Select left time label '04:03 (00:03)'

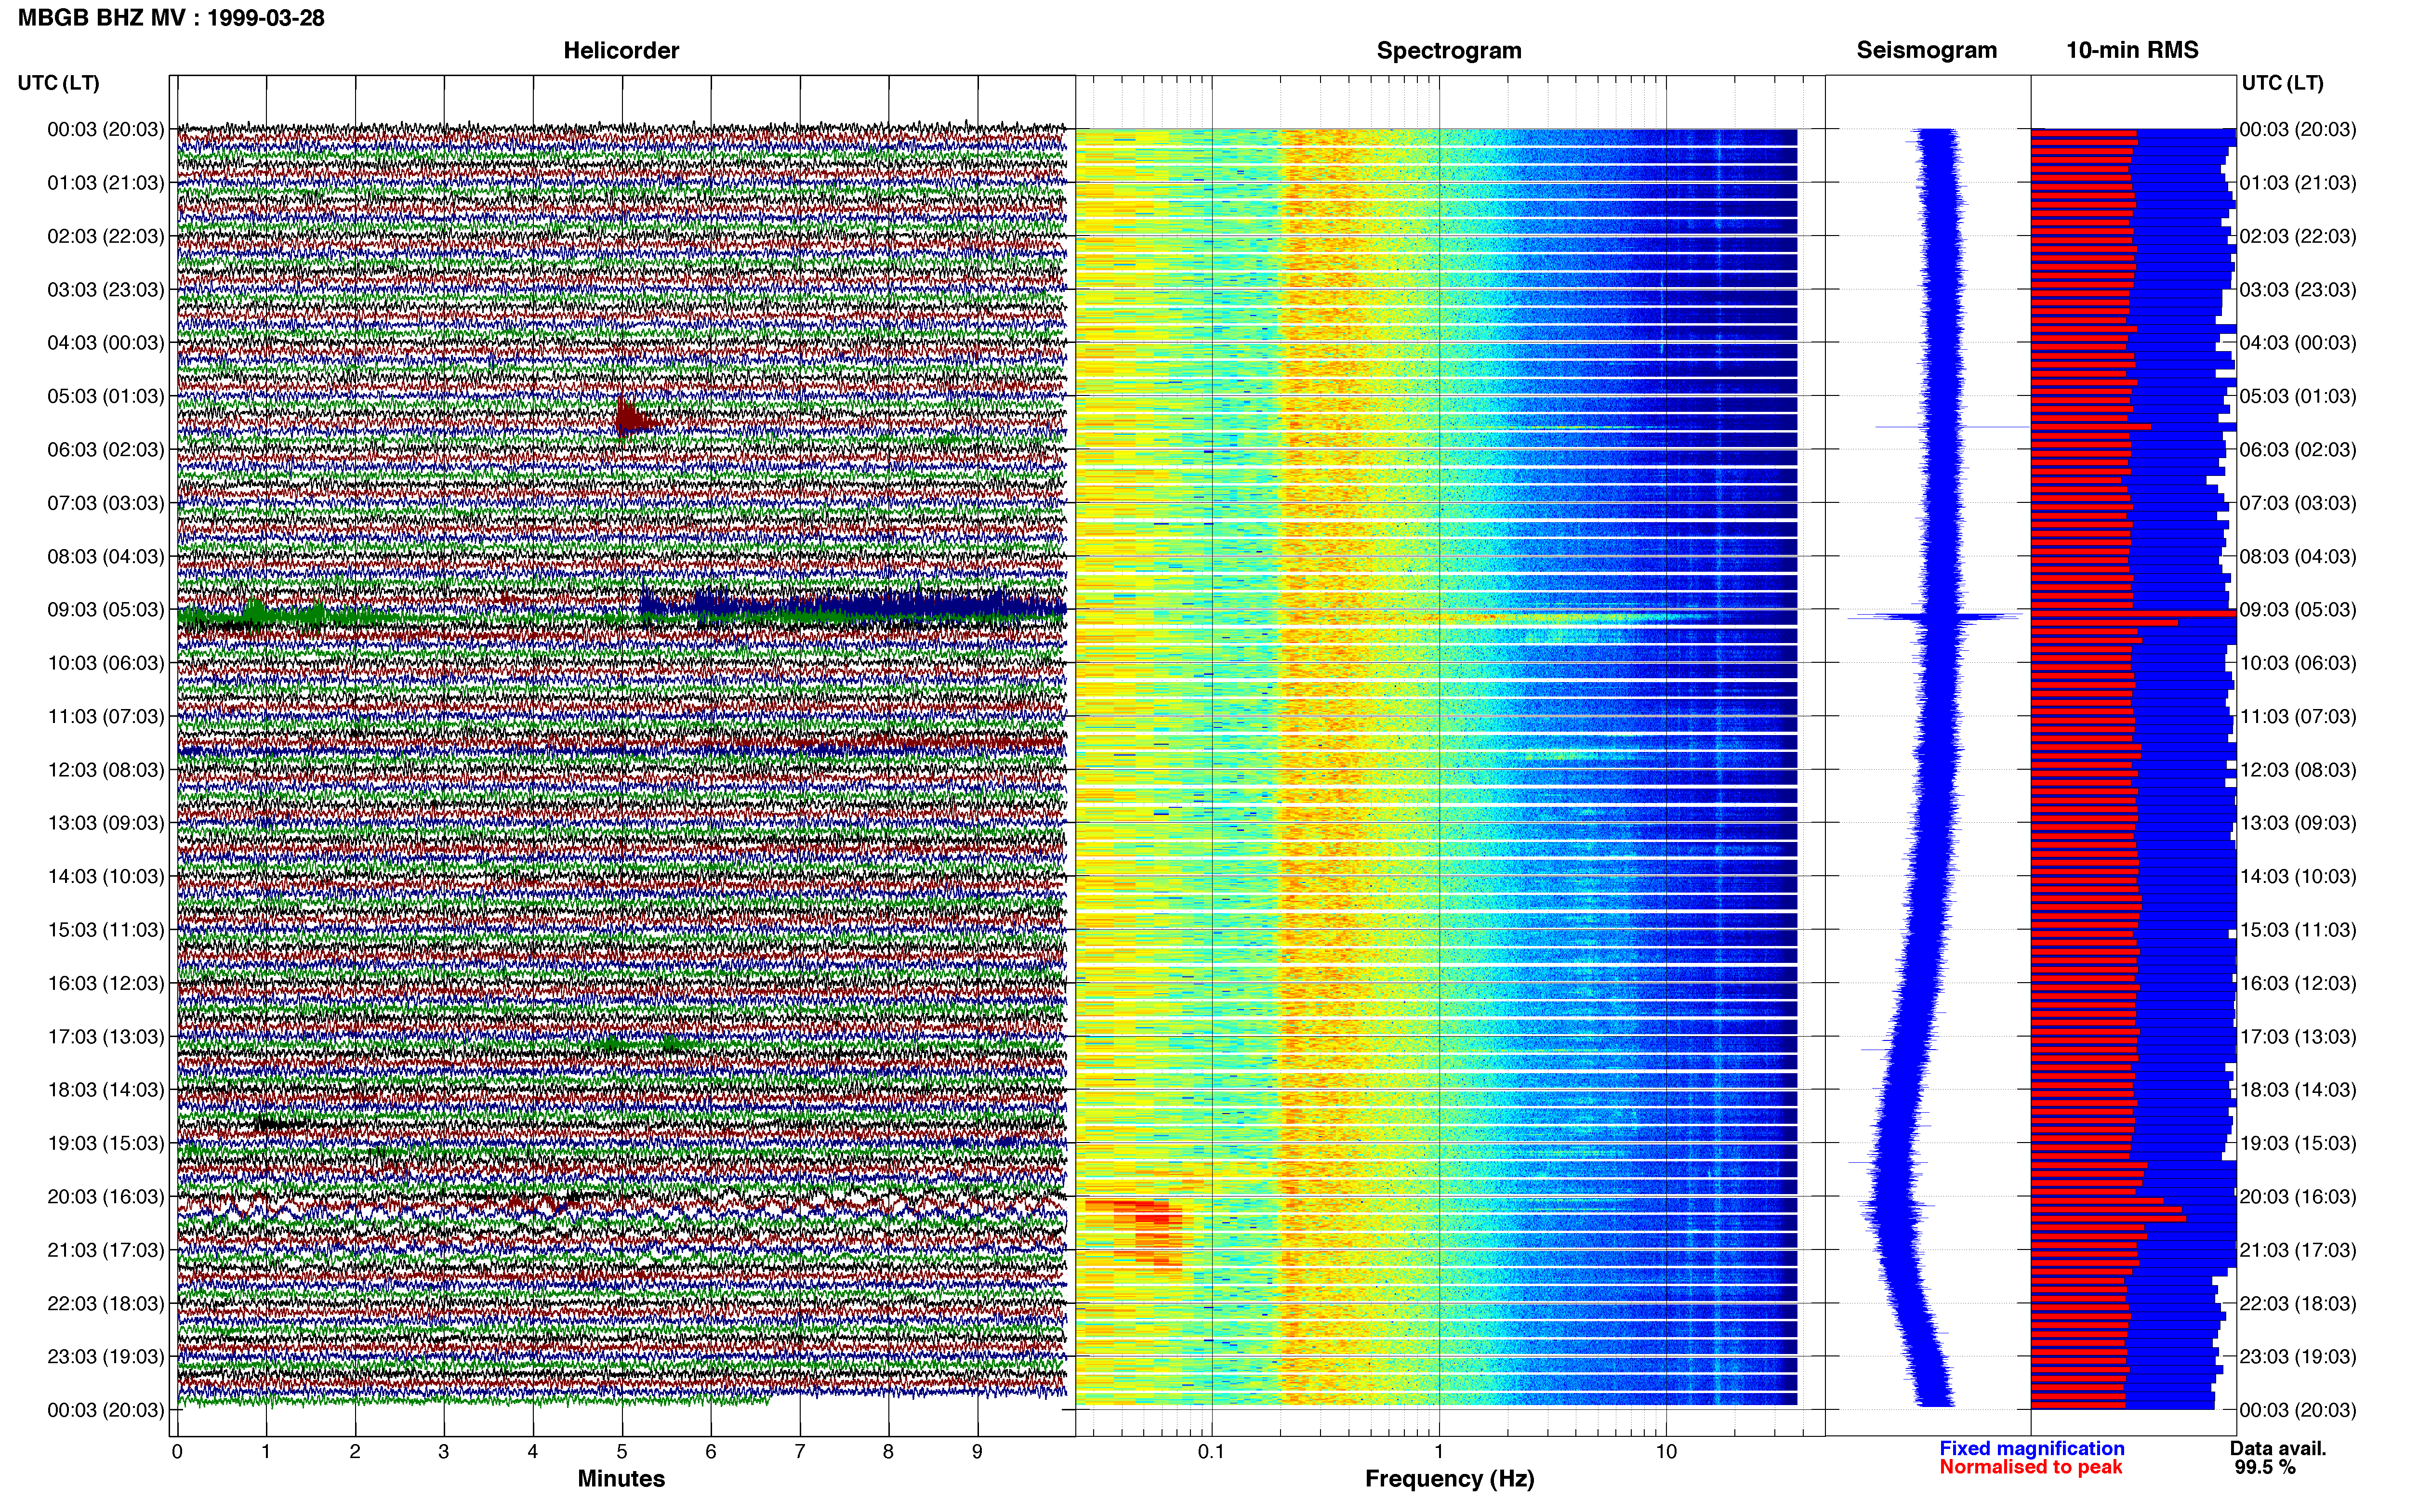pos(105,343)
